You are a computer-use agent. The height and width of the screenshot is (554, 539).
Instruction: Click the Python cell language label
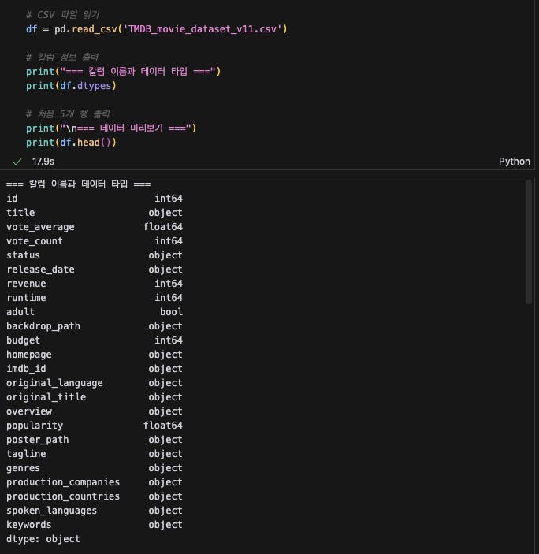tap(514, 161)
